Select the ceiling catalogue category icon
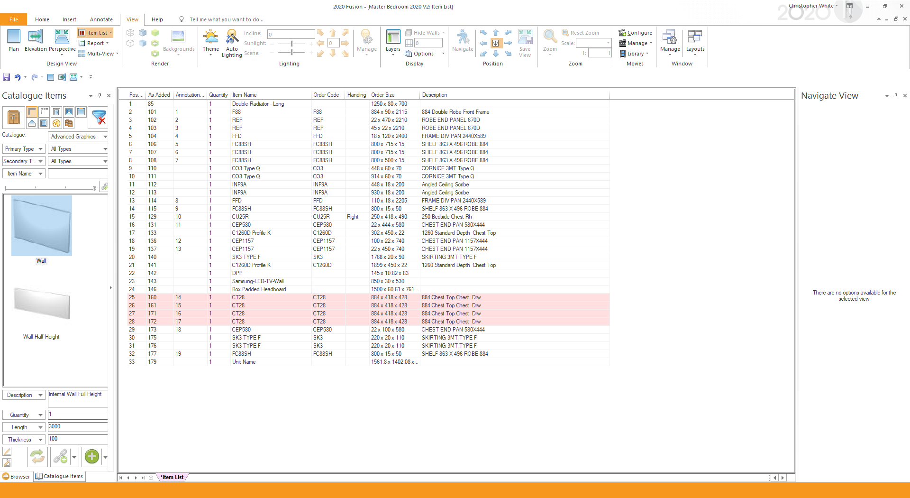 (81, 112)
